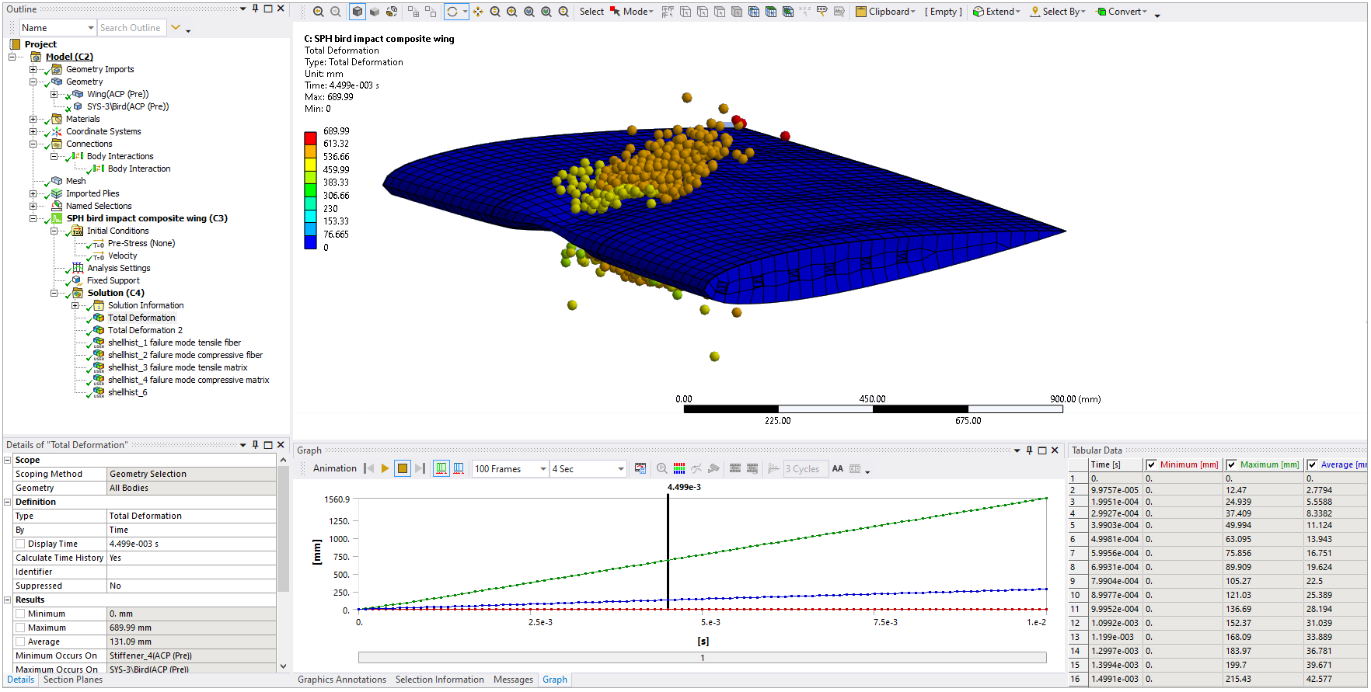Select the Pan tool icon
This screenshot has width=1371, height=692.
[477, 12]
